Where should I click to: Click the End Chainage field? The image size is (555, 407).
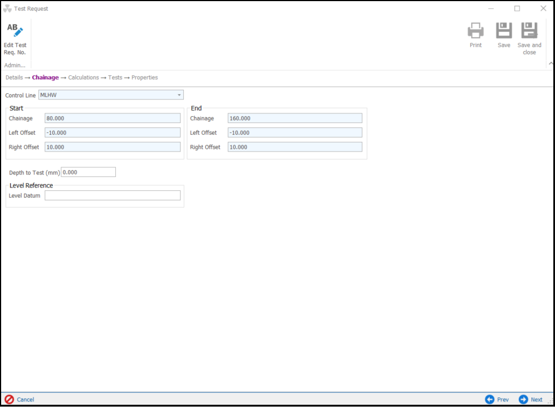point(295,118)
